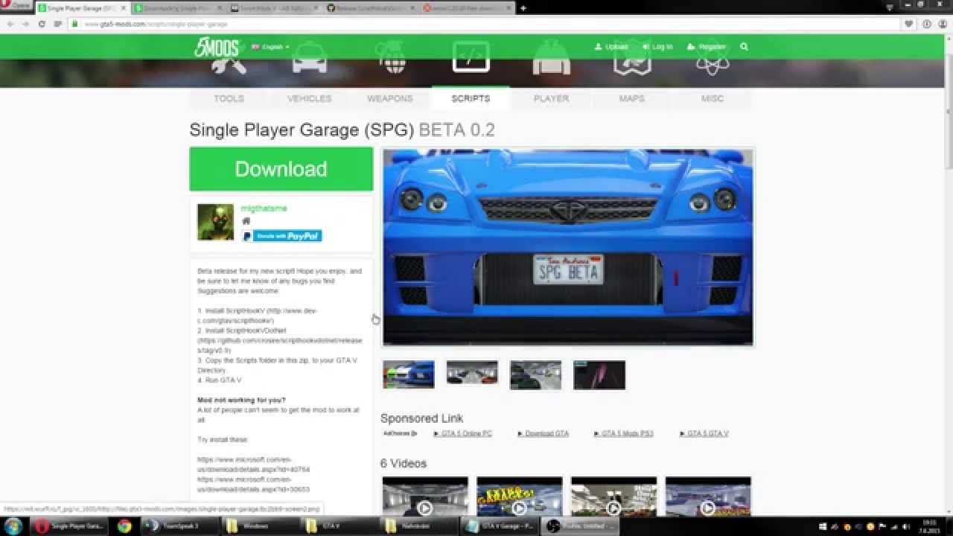Reload the page with the refresh icon
The image size is (953, 536).
point(42,24)
